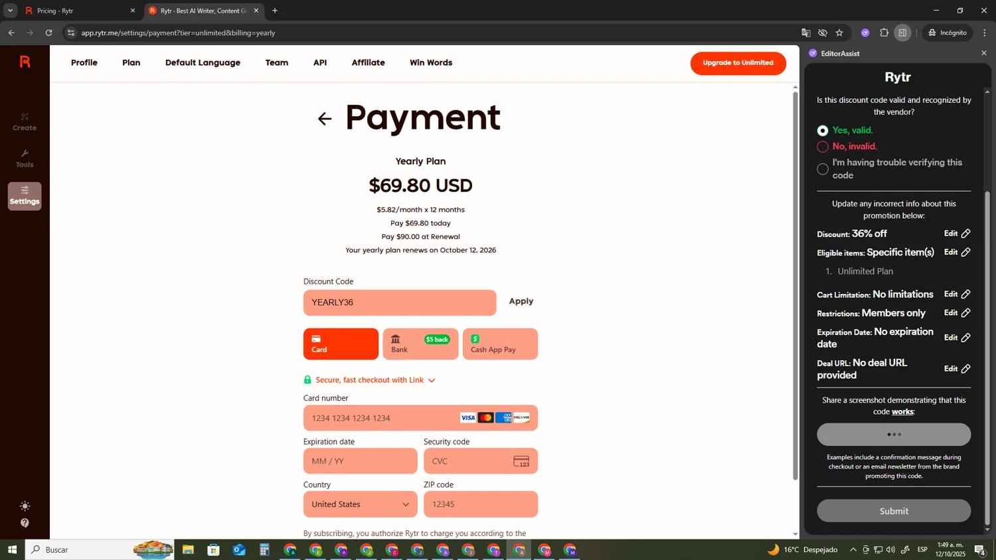Click the third-party cookies blocked eye icon
Screen dimensions: 996x560
pyautogui.click(x=823, y=33)
